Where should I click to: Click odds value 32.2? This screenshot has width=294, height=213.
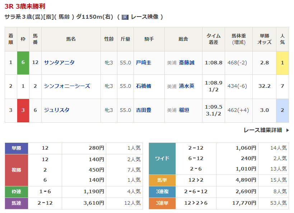pyautogui.click(x=264, y=86)
